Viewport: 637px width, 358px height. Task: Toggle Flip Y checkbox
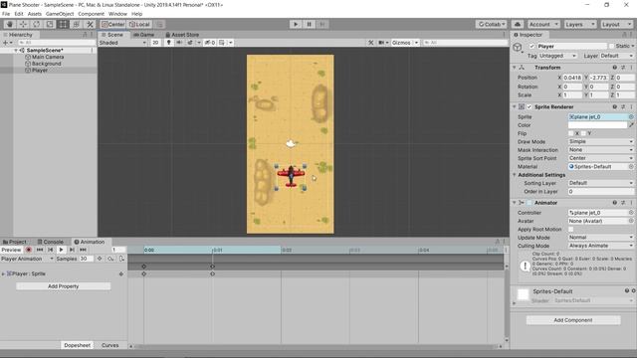[x=584, y=133]
